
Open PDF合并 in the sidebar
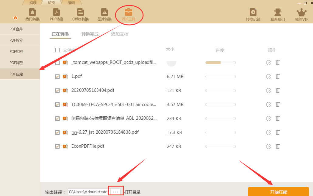20,29
